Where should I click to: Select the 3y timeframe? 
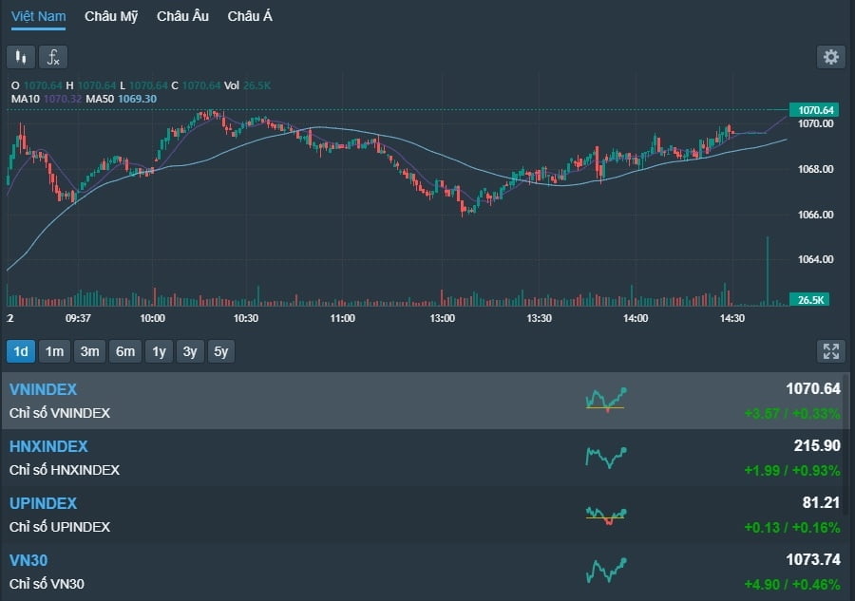coord(190,351)
